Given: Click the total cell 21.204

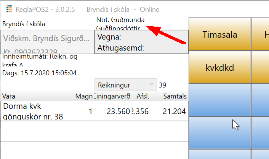Looking at the screenshot, I should (175, 111).
